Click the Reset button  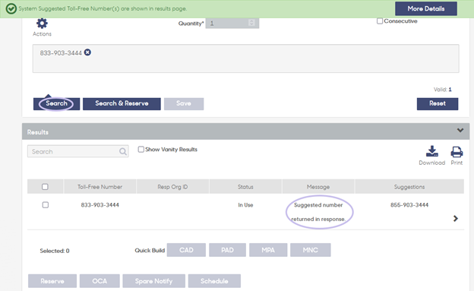click(438, 104)
